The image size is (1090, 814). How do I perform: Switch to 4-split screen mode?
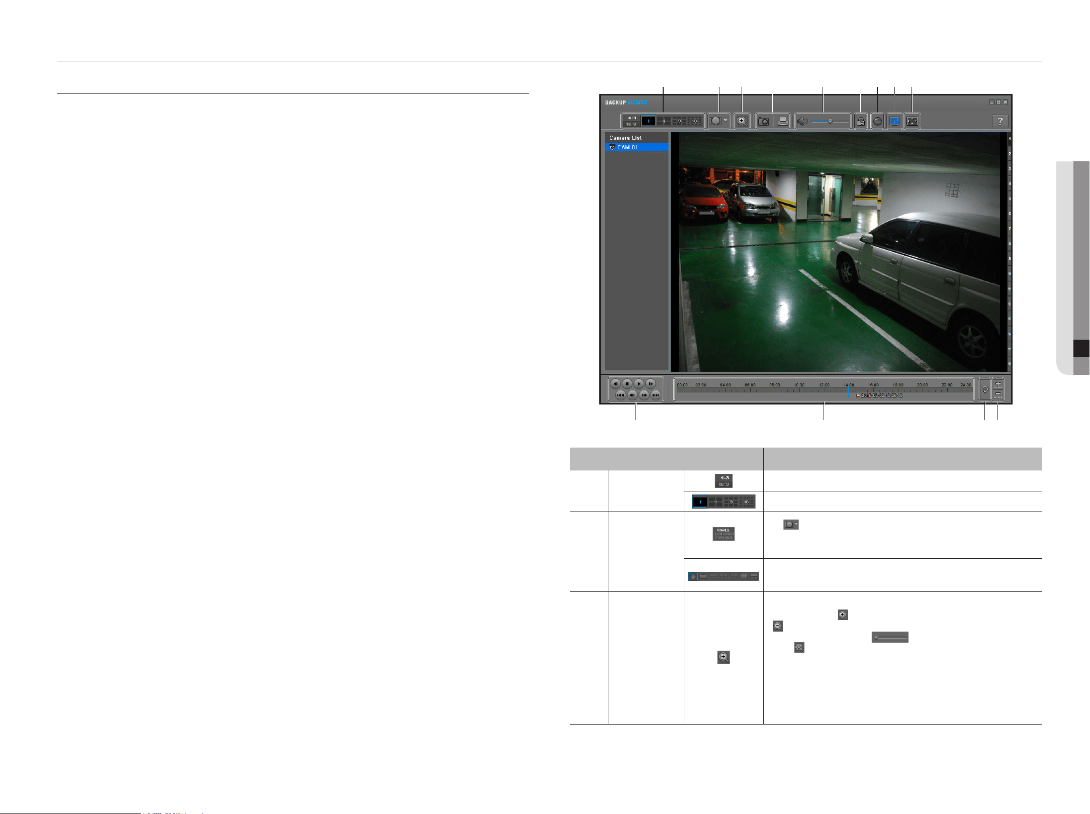664,121
